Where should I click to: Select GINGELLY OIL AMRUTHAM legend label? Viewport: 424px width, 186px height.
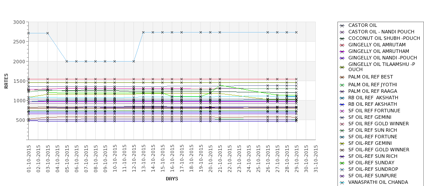[379, 51]
